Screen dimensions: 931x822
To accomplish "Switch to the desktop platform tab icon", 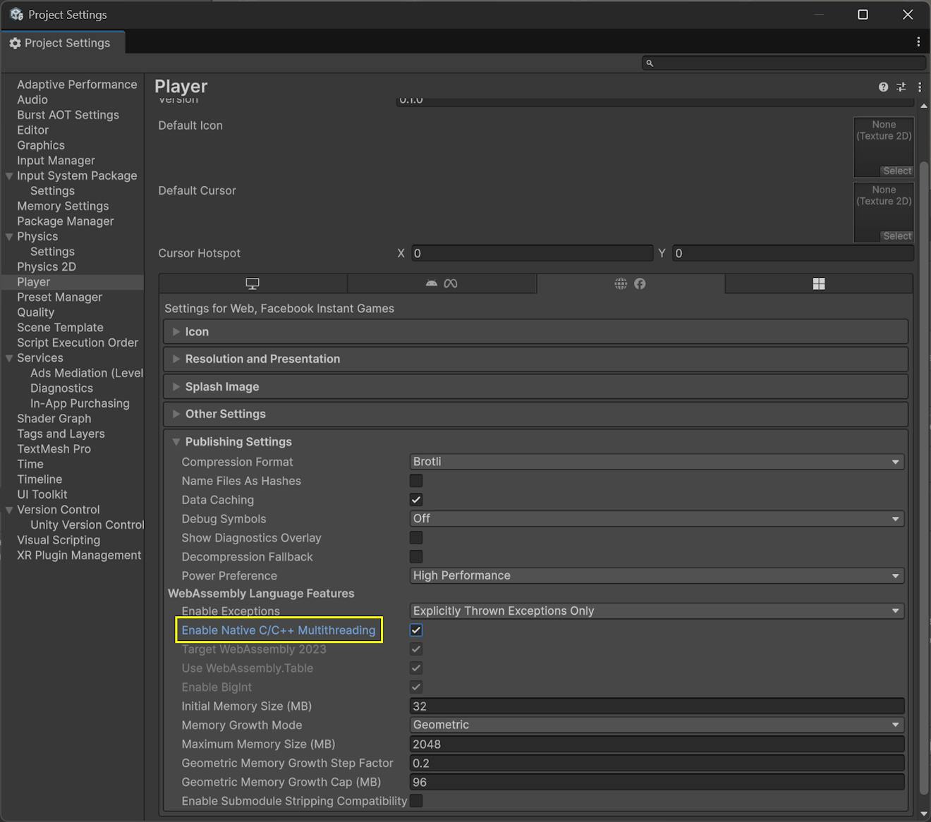I will pos(252,283).
